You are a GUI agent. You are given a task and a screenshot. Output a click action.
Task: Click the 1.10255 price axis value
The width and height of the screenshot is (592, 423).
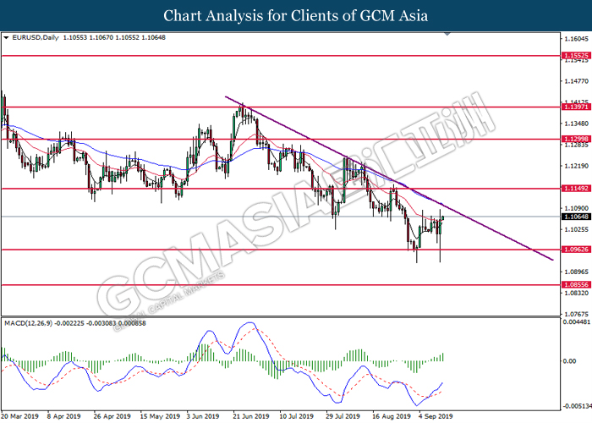click(576, 229)
